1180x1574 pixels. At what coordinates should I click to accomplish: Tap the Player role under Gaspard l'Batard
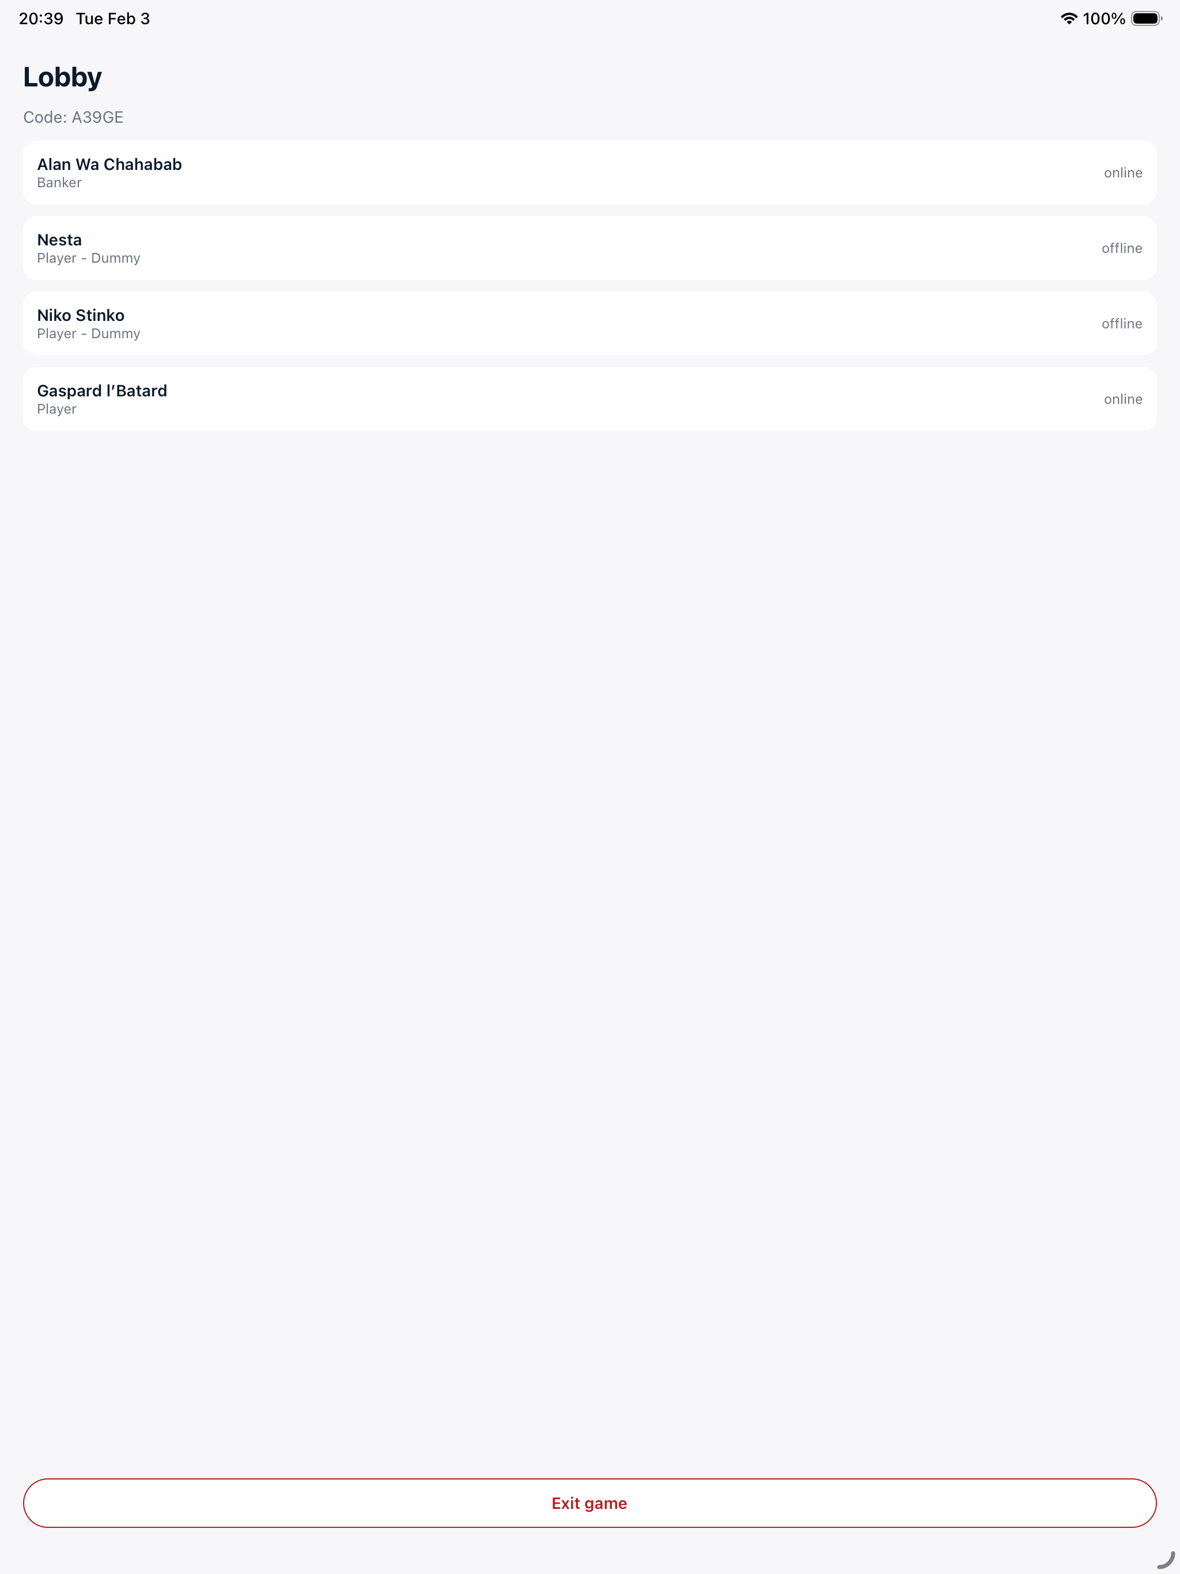pos(56,409)
